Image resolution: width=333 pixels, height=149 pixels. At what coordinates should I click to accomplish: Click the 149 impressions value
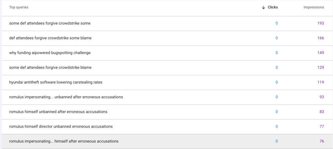coord(321,53)
